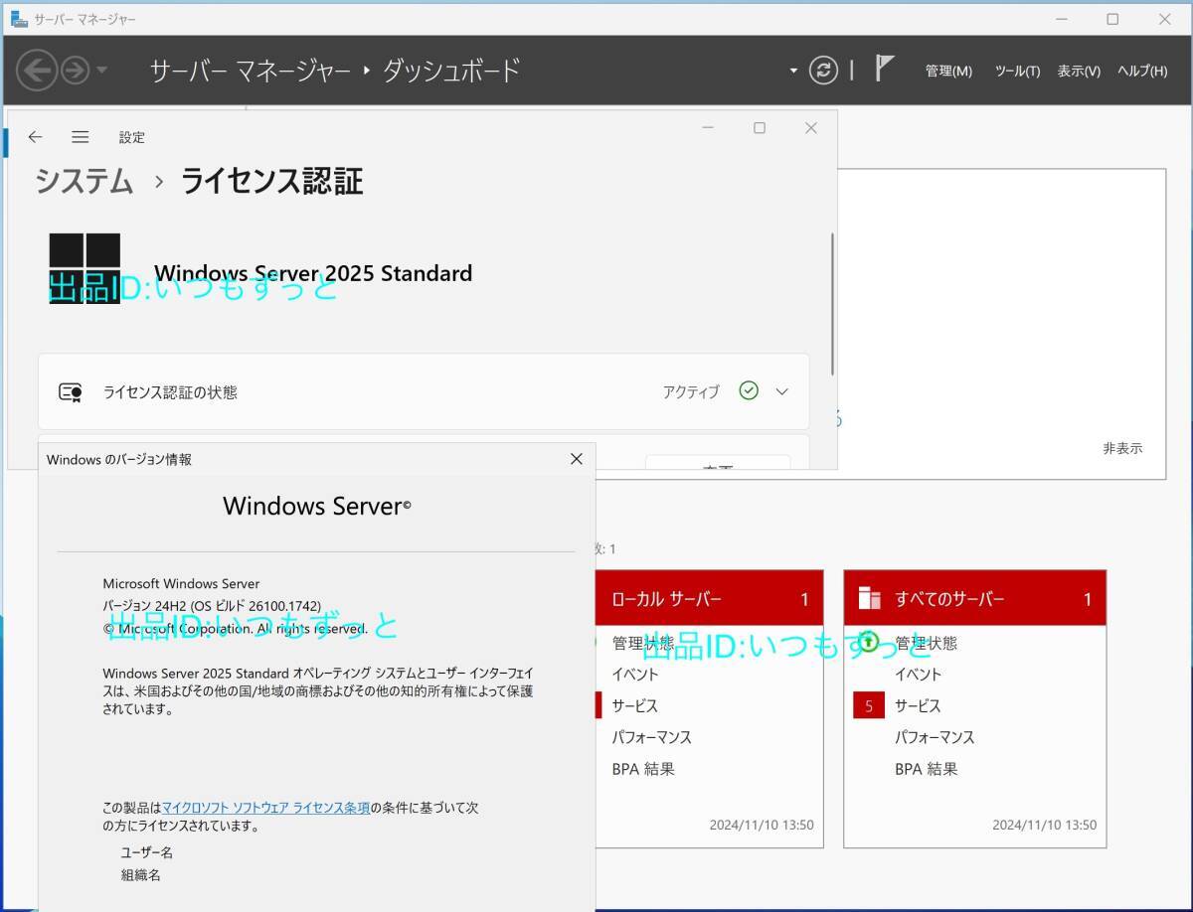
Task: Go forward in Server Manager navigation
Action: 75,71
